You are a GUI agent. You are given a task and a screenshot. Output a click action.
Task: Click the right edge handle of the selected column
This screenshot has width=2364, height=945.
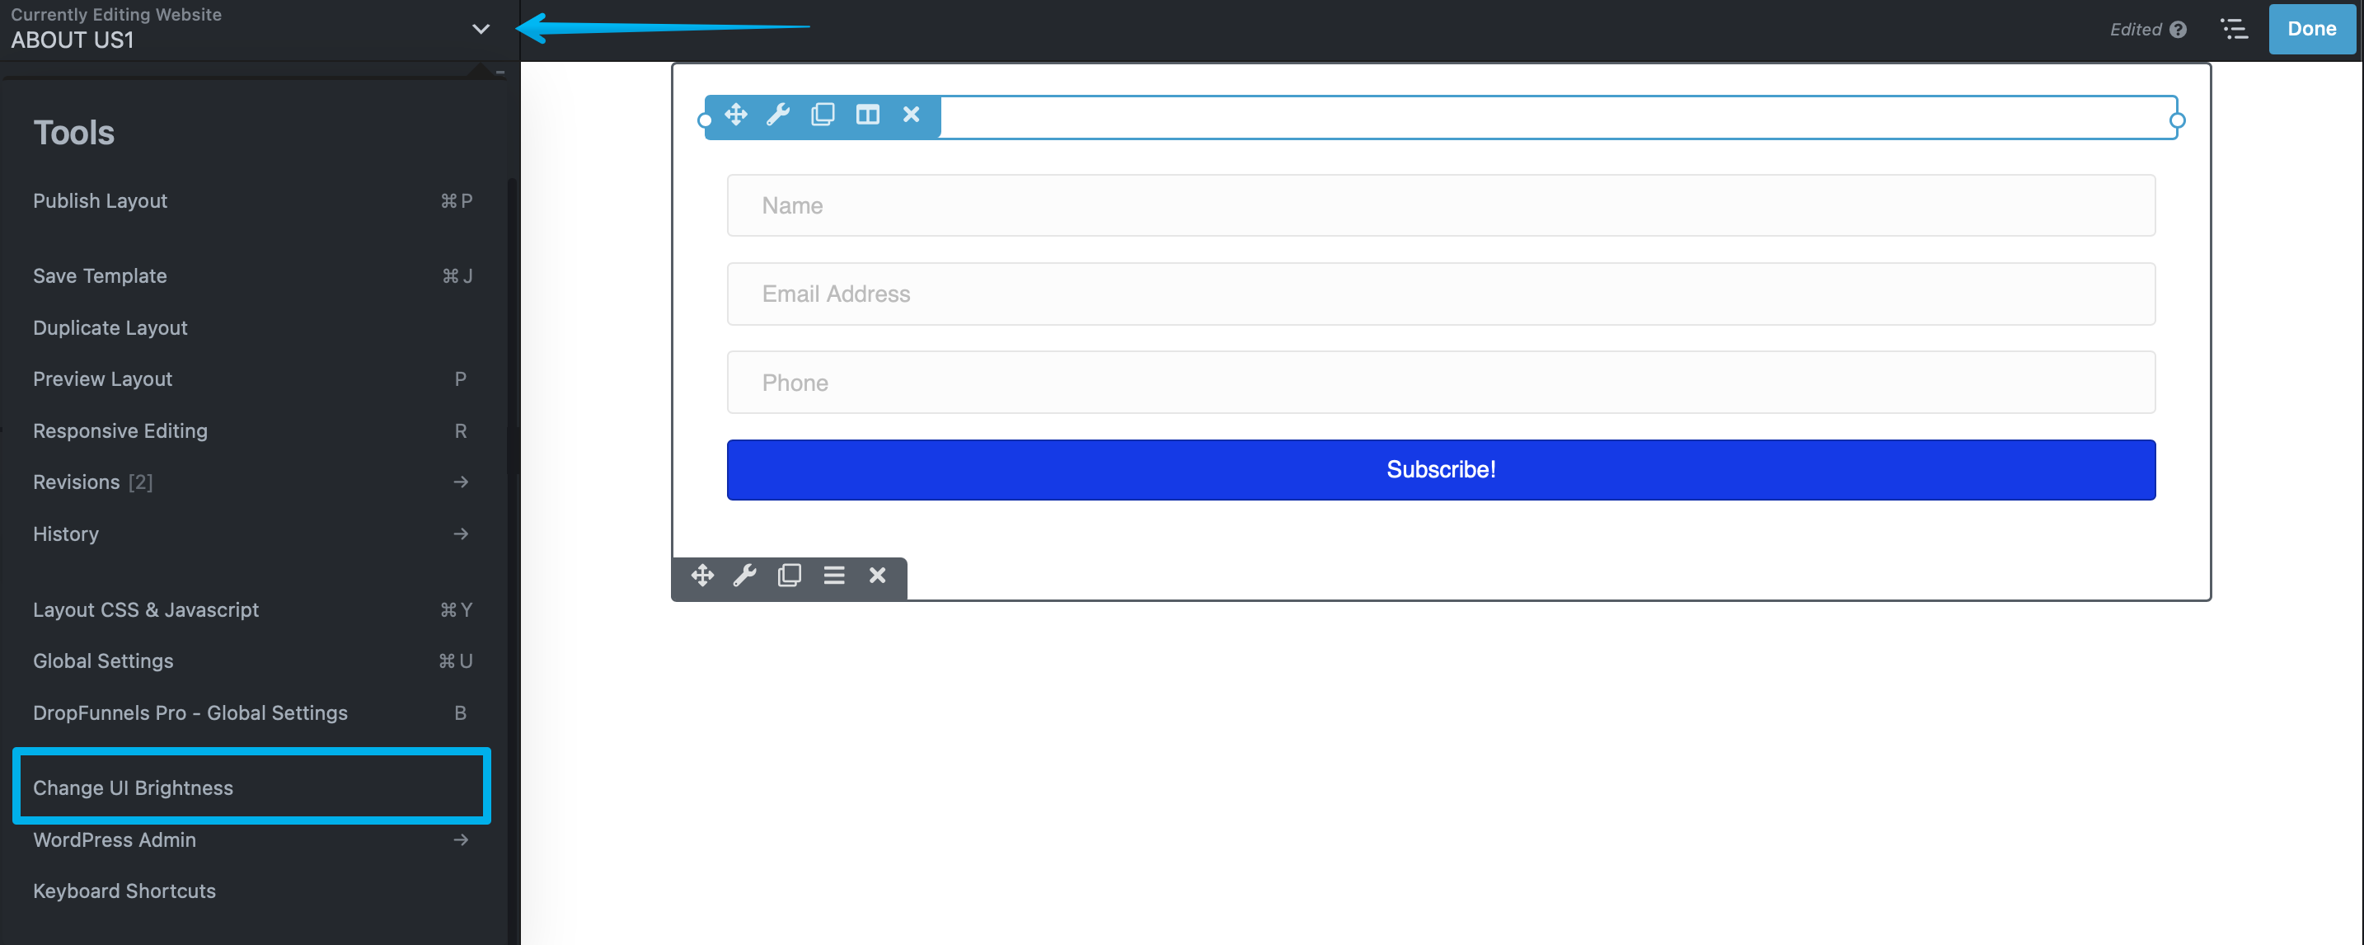2177,120
